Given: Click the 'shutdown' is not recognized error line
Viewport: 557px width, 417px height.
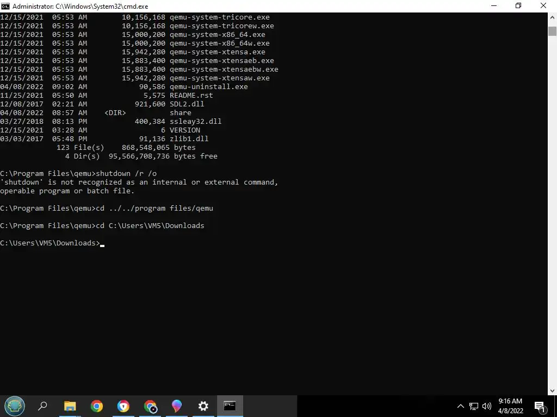Looking at the screenshot, I should pos(139,182).
